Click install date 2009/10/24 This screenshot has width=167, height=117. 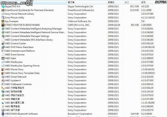(x=114, y=25)
